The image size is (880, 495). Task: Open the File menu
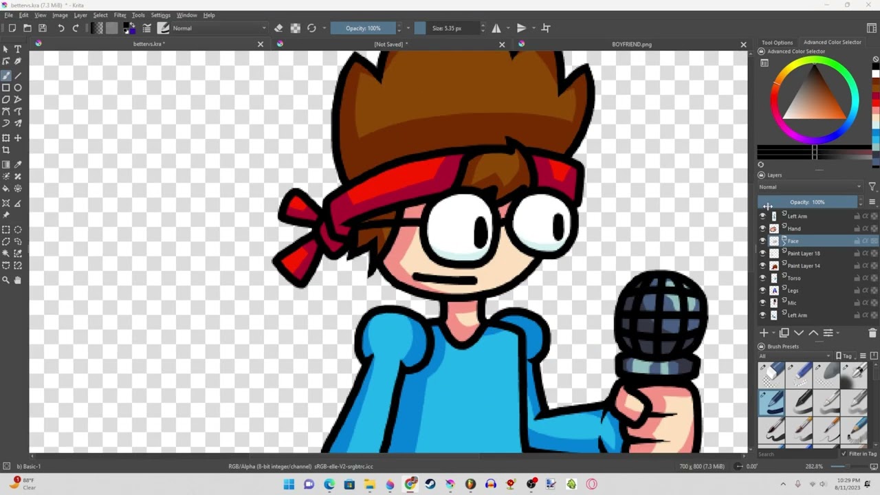(x=9, y=15)
